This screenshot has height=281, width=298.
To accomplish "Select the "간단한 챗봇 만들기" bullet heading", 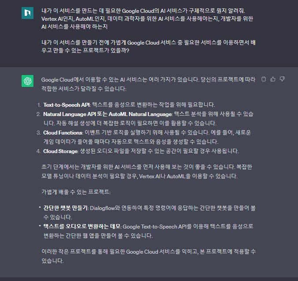I will tap(66, 208).
